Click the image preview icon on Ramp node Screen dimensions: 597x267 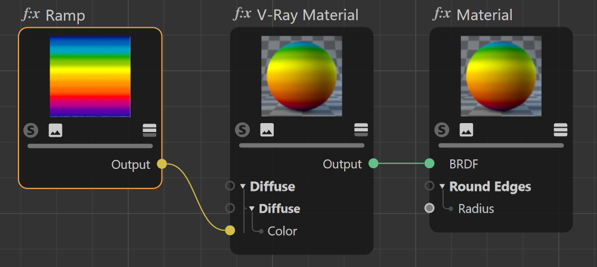coord(55,131)
